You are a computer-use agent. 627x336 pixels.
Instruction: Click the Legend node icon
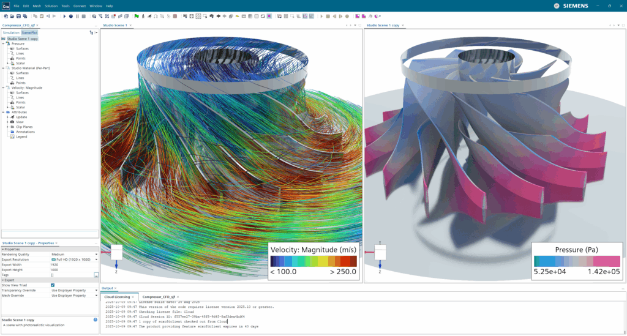point(12,136)
